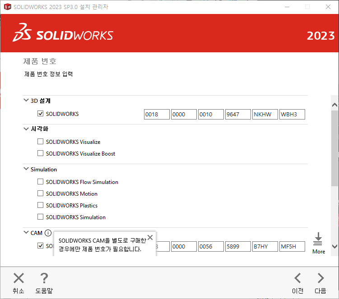Open 도움말 help question mark
339x299 pixels.
click(44, 278)
